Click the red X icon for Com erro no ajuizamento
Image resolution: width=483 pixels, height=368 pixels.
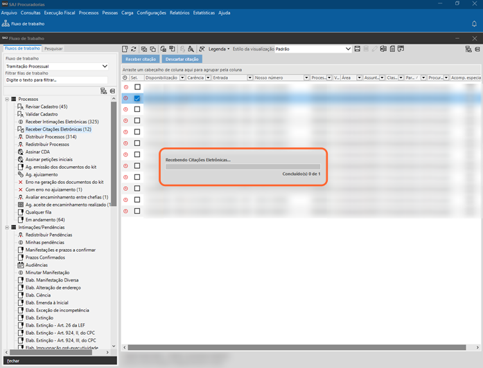(20, 190)
